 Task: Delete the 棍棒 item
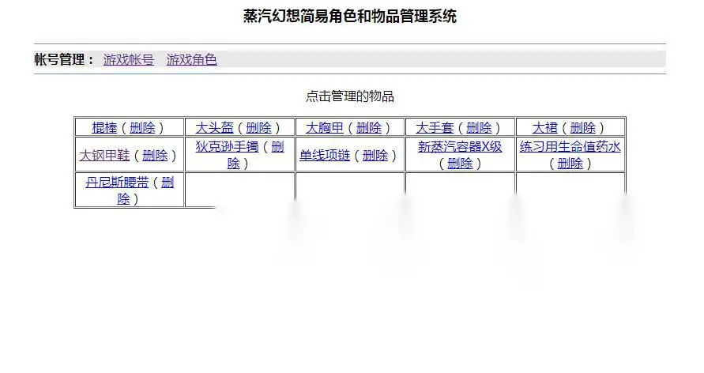(x=142, y=128)
